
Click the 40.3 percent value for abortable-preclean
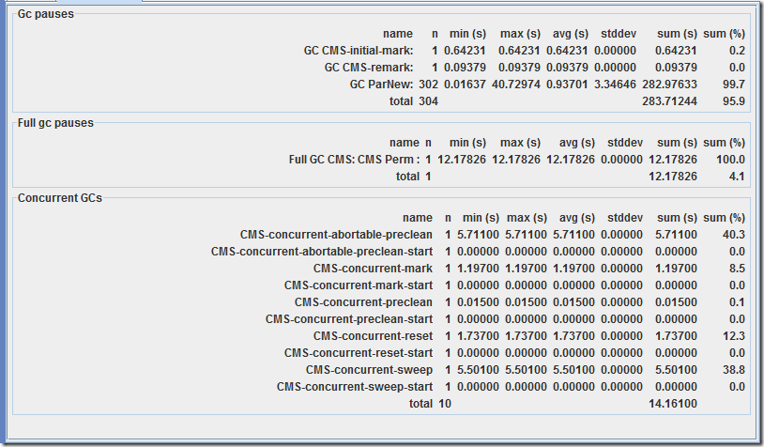734,235
